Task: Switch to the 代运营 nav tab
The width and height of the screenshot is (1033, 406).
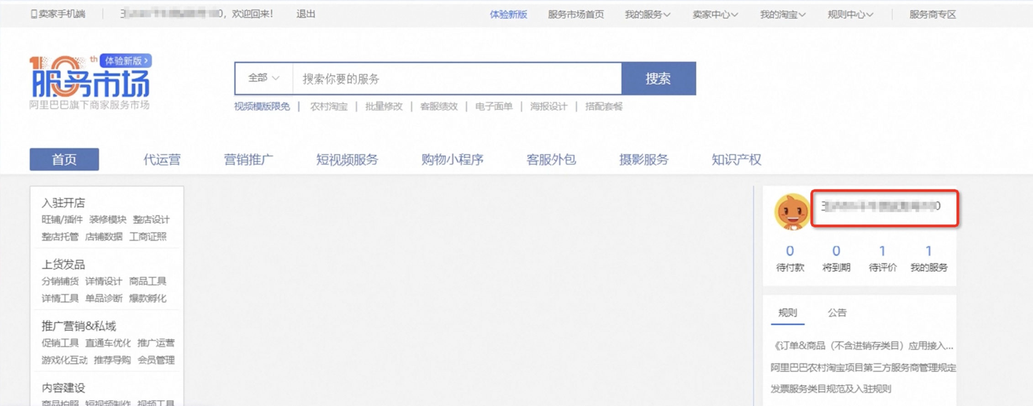Action: pyautogui.click(x=162, y=159)
